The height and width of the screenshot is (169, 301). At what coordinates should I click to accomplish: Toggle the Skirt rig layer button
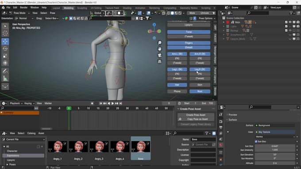click(200, 85)
